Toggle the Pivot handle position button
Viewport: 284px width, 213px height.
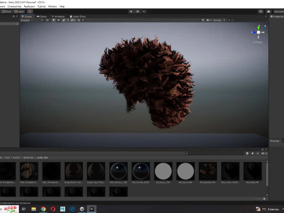(x=7, y=11)
